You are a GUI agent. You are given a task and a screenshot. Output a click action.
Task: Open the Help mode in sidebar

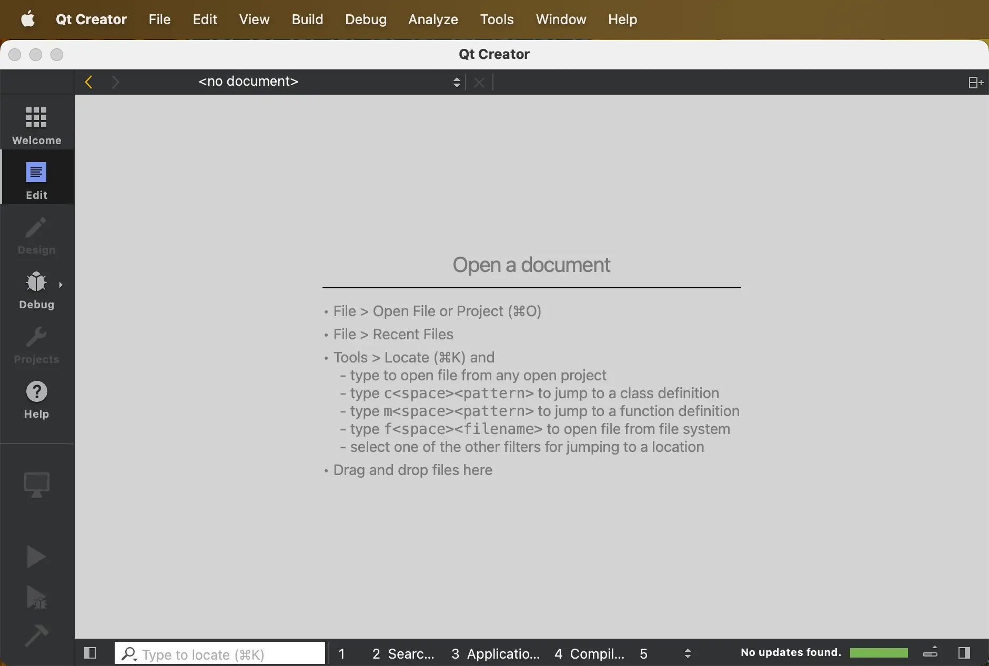(x=36, y=400)
